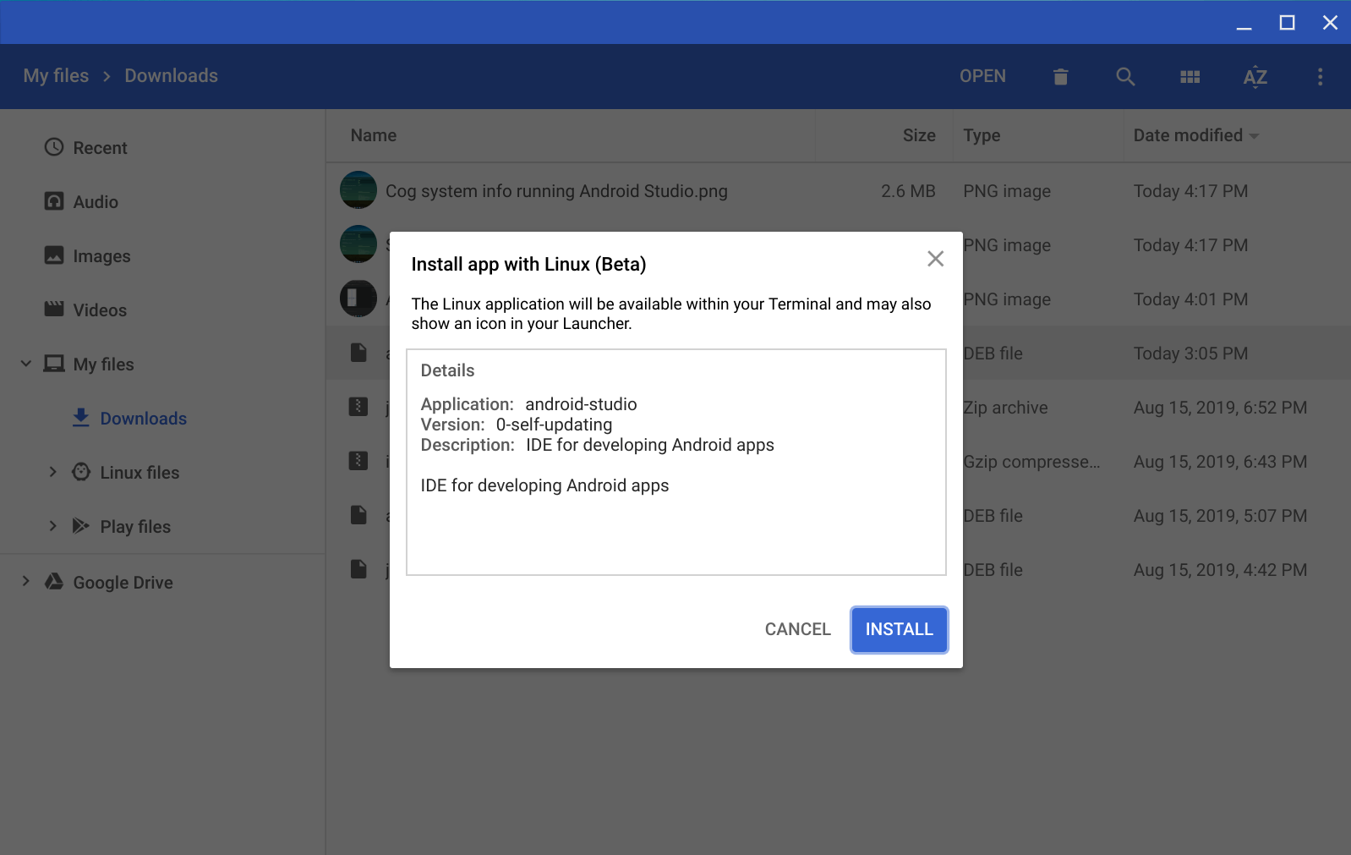Click the Version: 0-self-updating line

516,425
